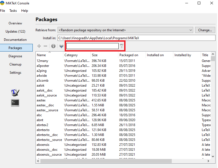Click the install package plus icon
Viewport: 218px width, 168px height.
39,46
